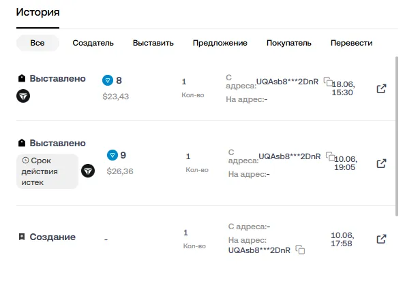Copy recipient address in Создание row
This screenshot has width=405, height=285.
click(x=300, y=250)
